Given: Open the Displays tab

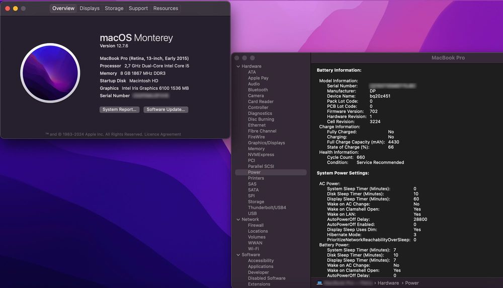Looking at the screenshot, I should [90, 9].
